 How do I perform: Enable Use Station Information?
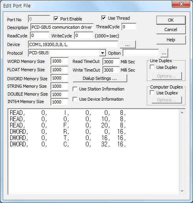(x=75, y=89)
